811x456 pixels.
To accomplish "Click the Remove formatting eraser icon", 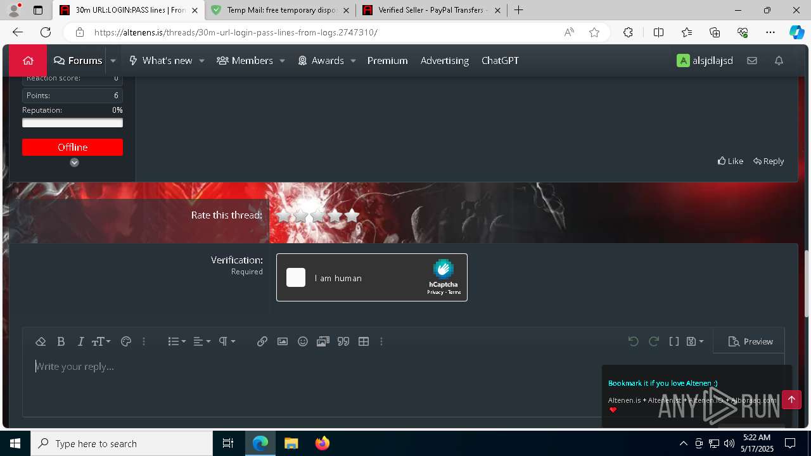I will click(41, 341).
